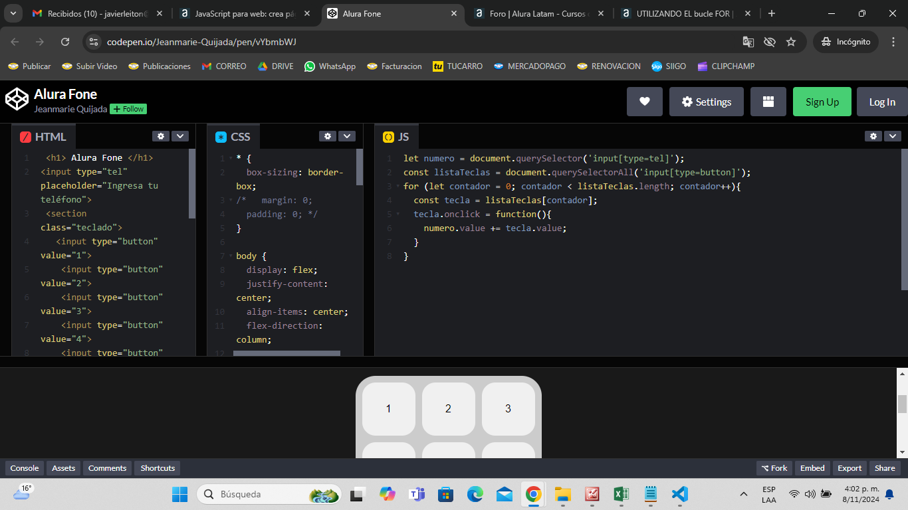Viewport: 908px width, 510px height.
Task: Click the Embed button
Action: click(x=812, y=468)
